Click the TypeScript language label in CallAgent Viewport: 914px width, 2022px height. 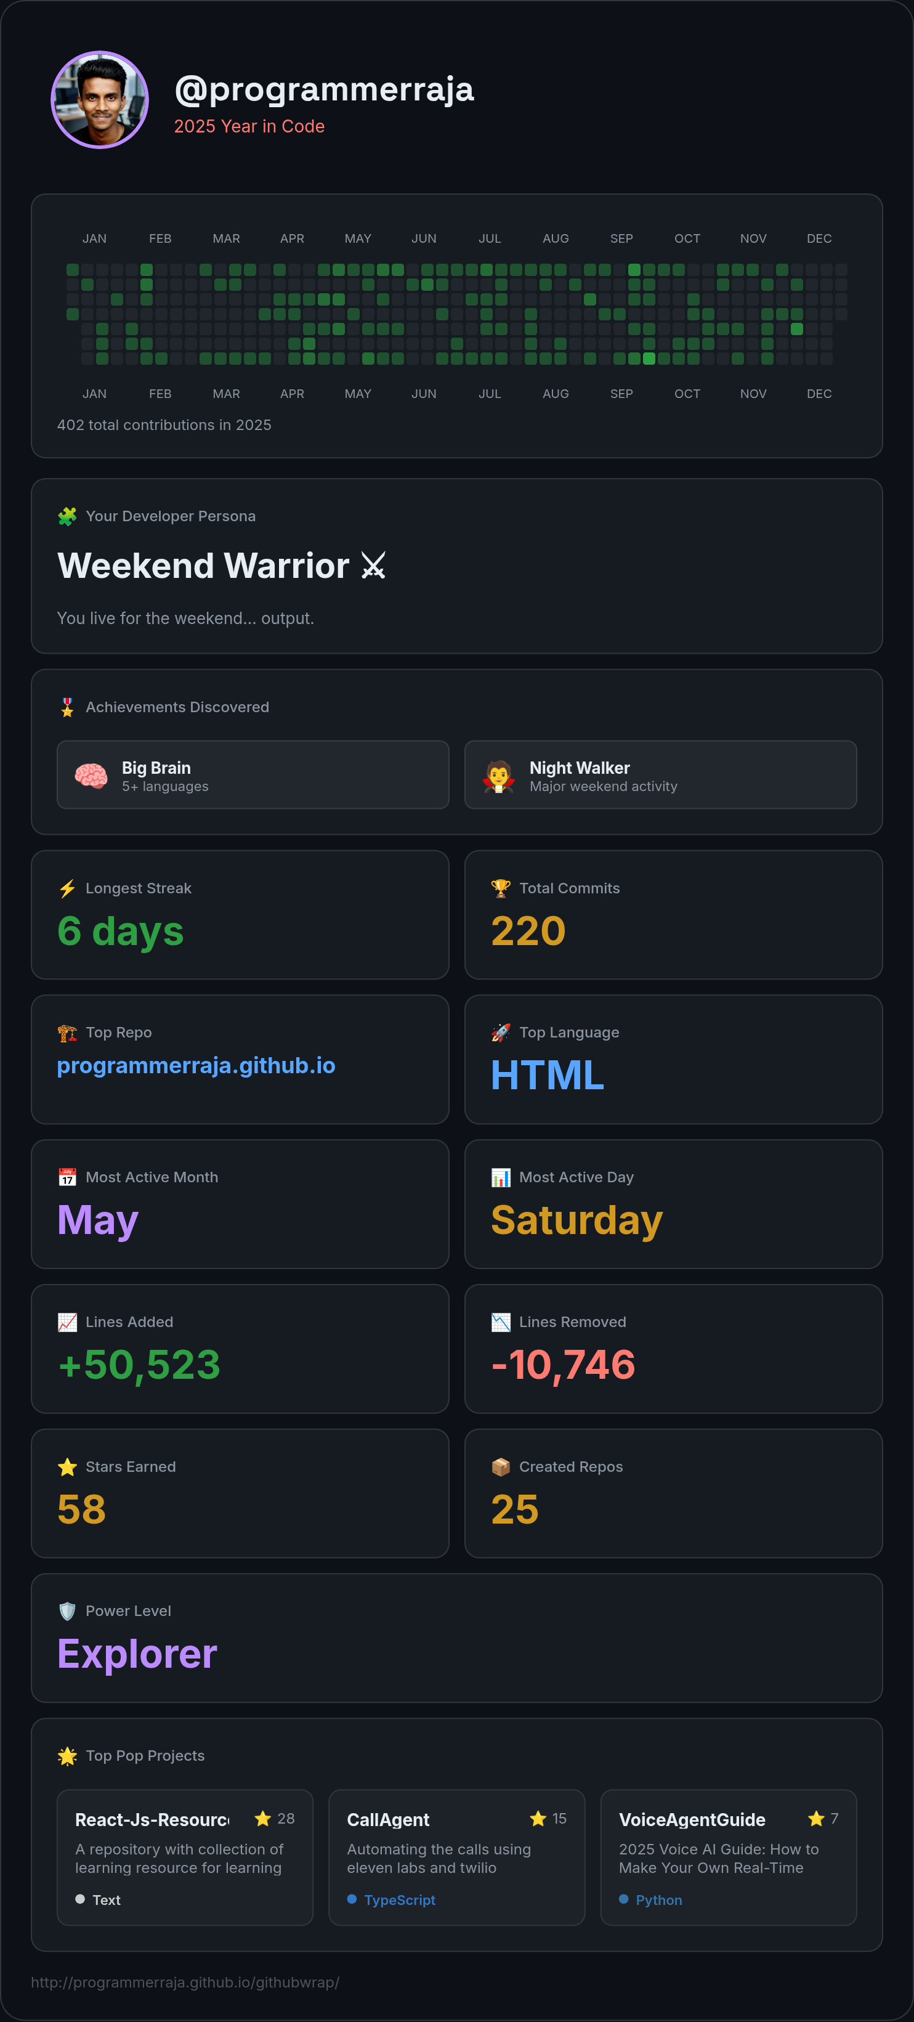point(399,1899)
